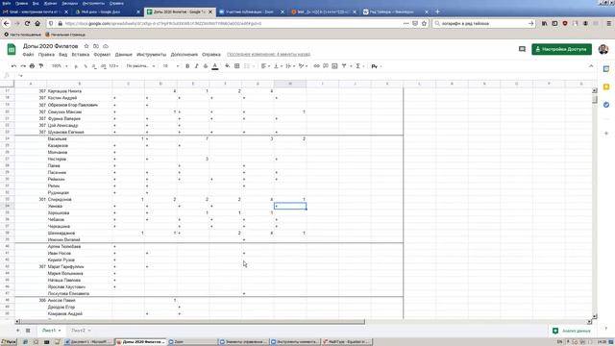Create a filter with funnel icon
615x346 pixels.
click(344, 66)
